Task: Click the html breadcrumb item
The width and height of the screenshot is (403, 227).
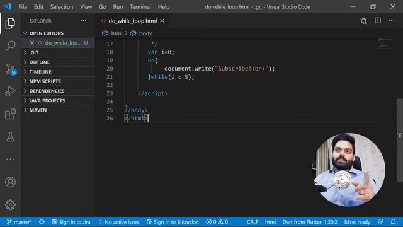Action: [x=116, y=33]
